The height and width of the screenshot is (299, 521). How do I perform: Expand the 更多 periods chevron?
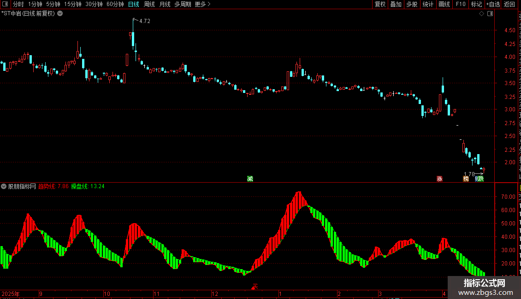209,4
